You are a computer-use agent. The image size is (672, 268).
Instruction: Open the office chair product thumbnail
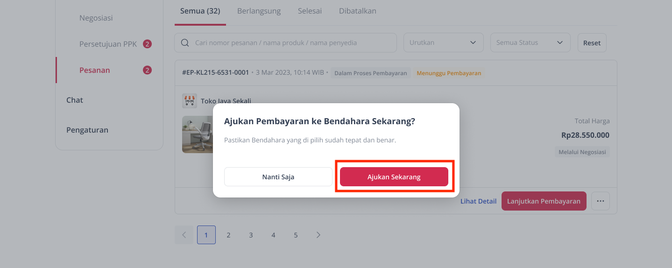(198, 134)
